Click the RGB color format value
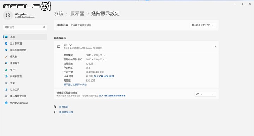 [x=88, y=68]
